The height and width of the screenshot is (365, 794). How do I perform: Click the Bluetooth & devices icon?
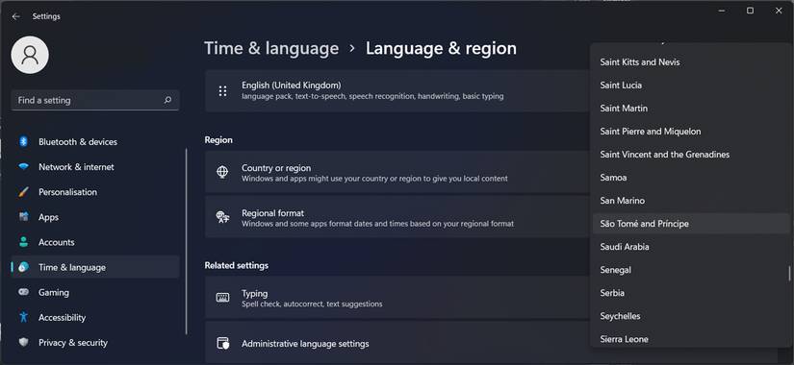pyautogui.click(x=23, y=141)
